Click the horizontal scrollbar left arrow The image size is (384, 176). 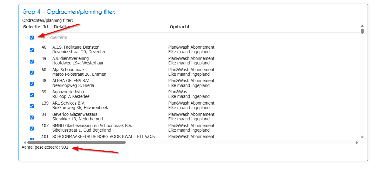click(24, 142)
